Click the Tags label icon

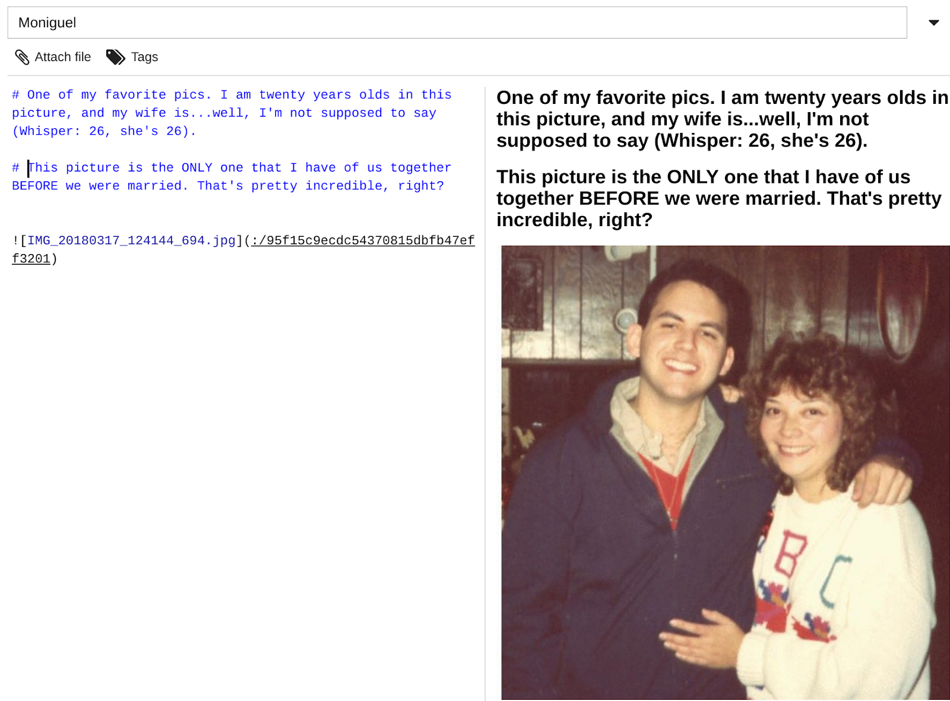tap(115, 57)
